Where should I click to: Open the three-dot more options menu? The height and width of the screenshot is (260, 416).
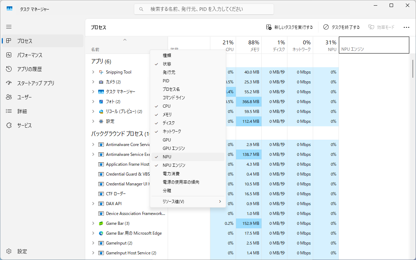point(406,27)
